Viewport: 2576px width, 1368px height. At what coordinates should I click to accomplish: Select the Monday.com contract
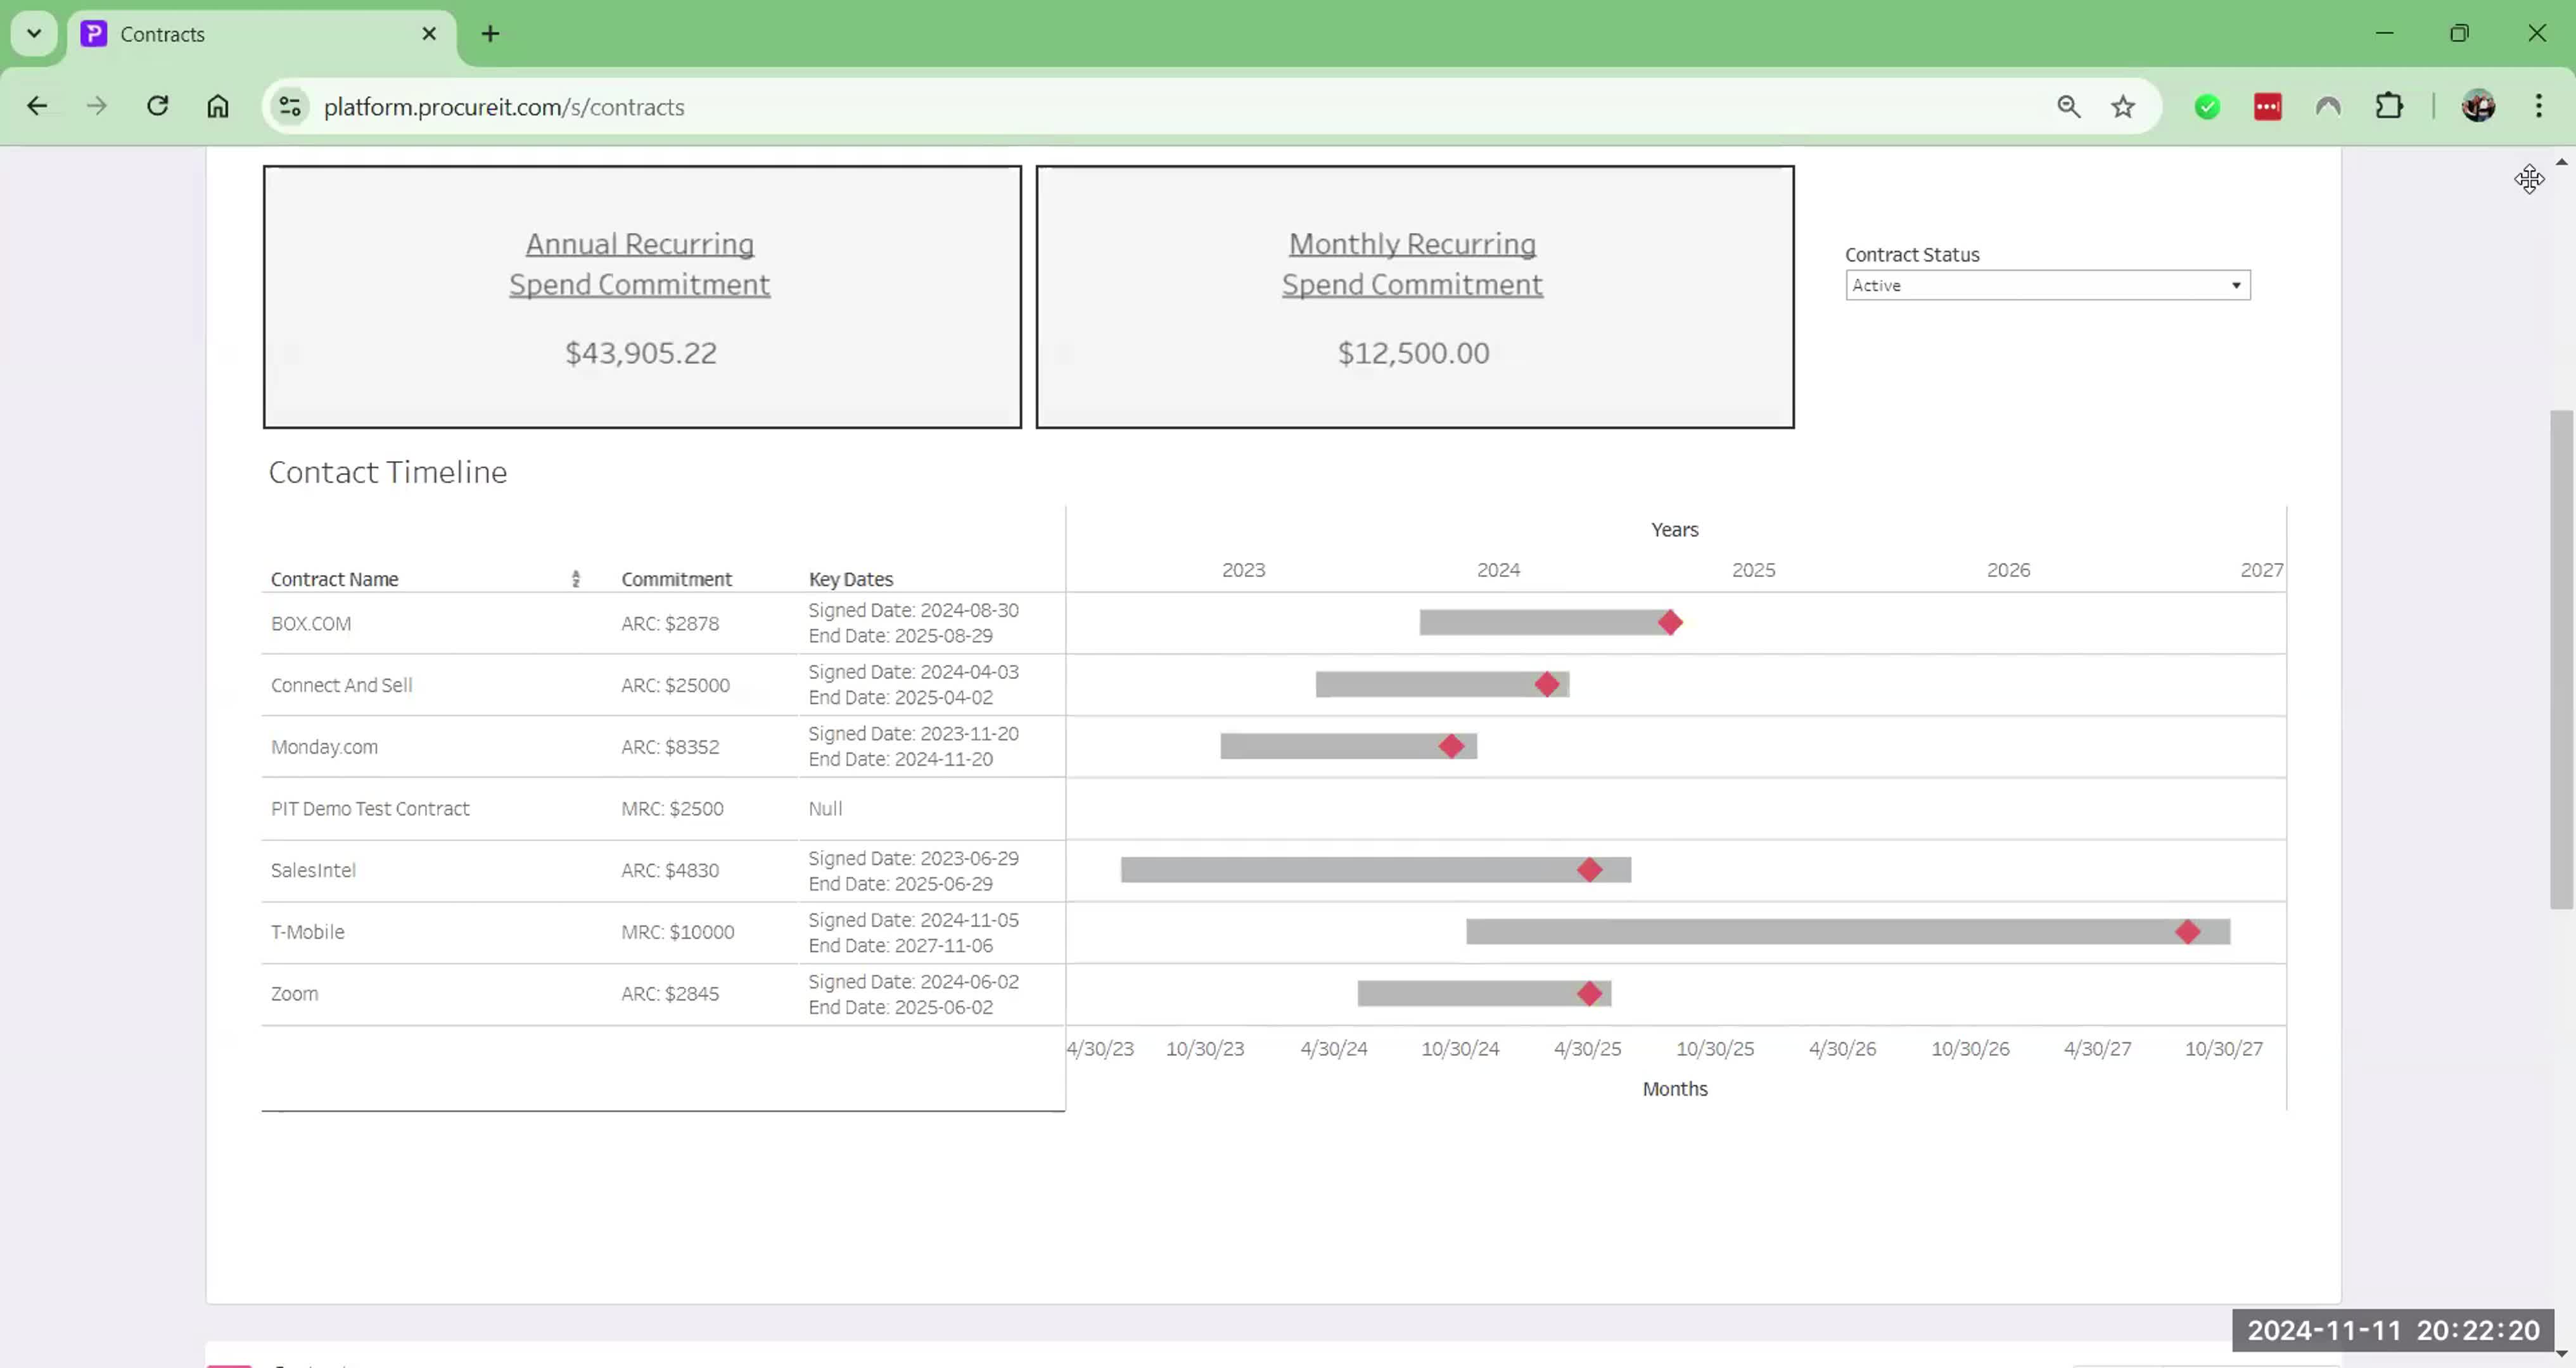(324, 747)
